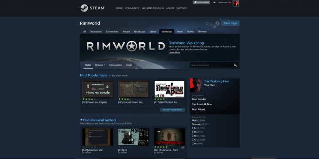Viewport: 319px width, 159px height.
Task: Switch to the Videos tab
Action: coord(153,32)
